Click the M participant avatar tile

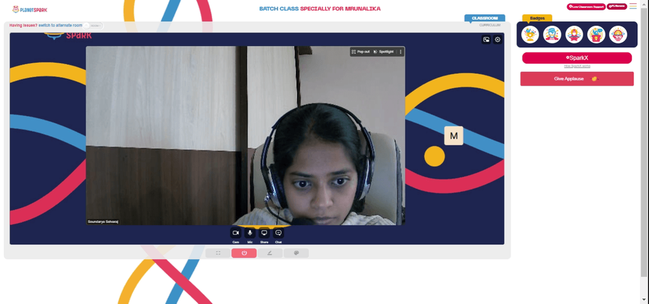(454, 135)
